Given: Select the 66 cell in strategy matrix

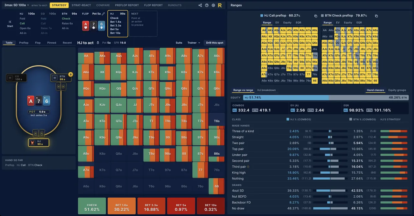Looking at the screenshot, I should click(217, 186).
